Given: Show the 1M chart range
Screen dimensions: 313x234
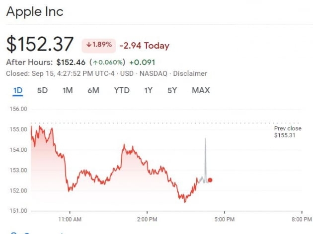Looking at the screenshot, I should [x=68, y=90].
